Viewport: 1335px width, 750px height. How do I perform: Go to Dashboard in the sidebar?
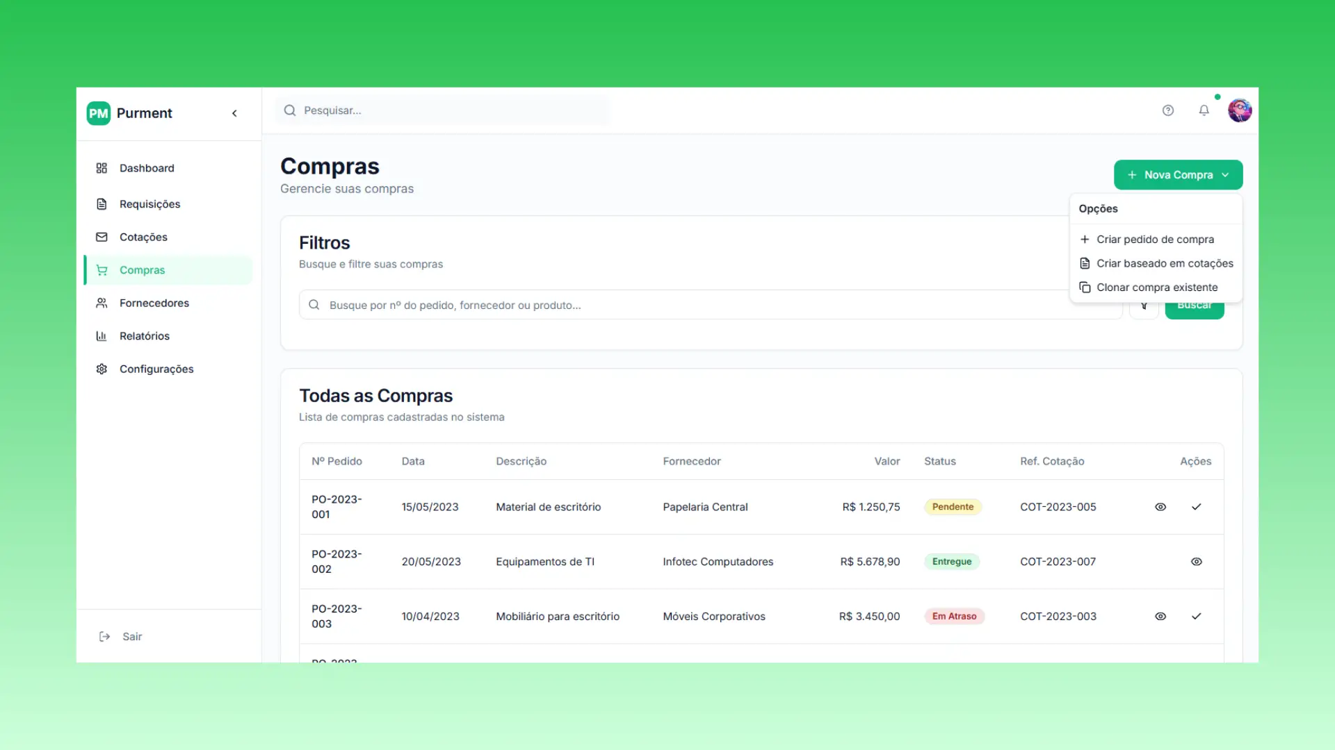coord(168,168)
